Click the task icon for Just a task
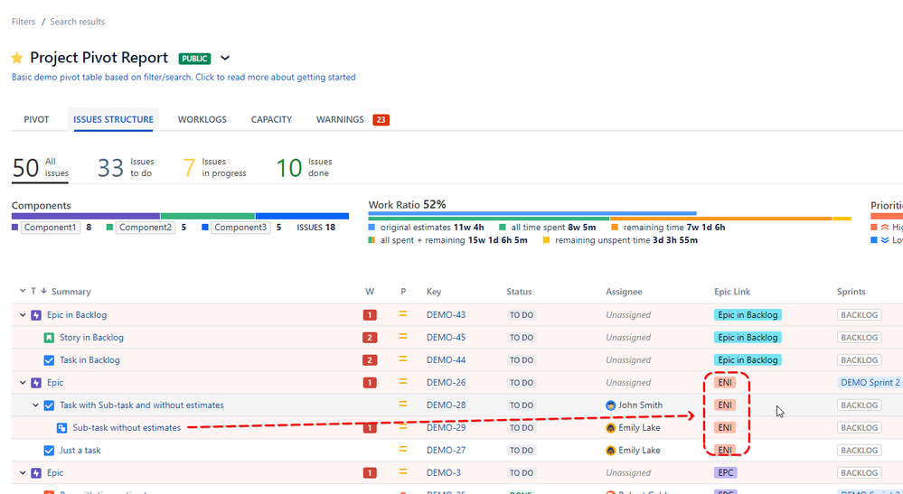This screenshot has height=494, width=903. (49, 451)
